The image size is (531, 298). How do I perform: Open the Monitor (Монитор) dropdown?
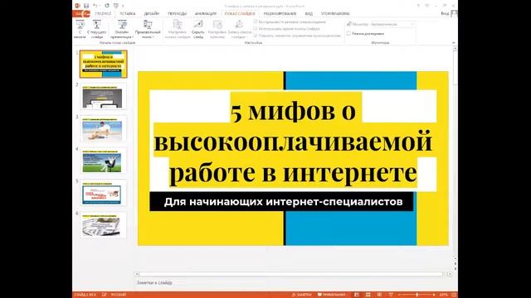tap(392, 24)
